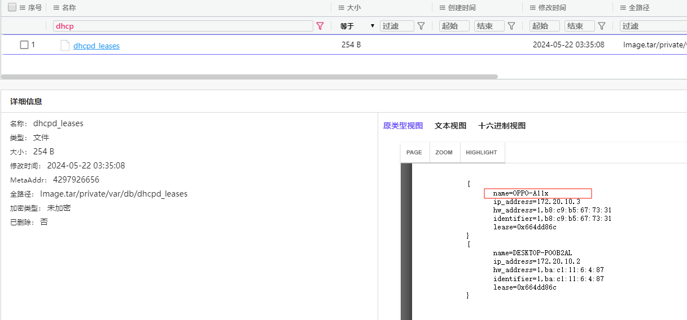Click the 大小 column header
This screenshot has height=320, width=687.
click(353, 8)
